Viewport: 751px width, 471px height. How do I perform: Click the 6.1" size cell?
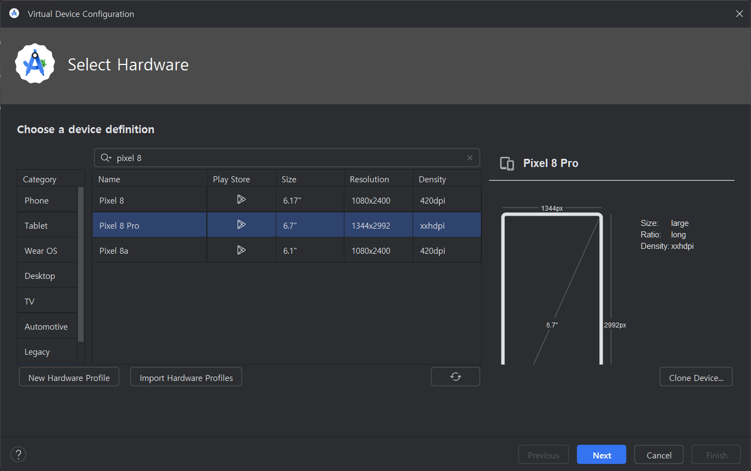point(310,251)
